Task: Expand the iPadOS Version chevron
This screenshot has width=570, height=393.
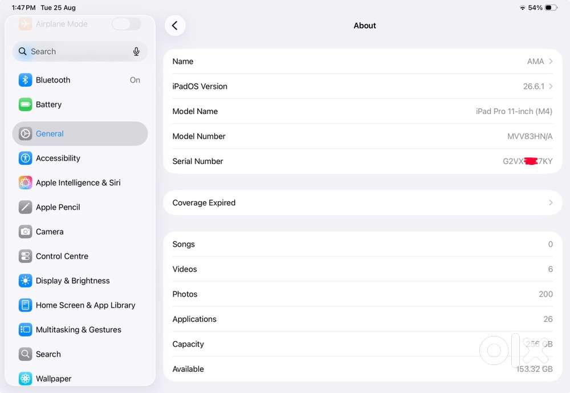Action: 551,86
